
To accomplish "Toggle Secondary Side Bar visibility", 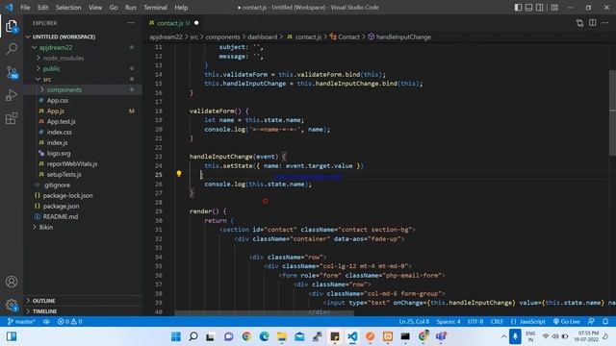I will (x=540, y=8).
